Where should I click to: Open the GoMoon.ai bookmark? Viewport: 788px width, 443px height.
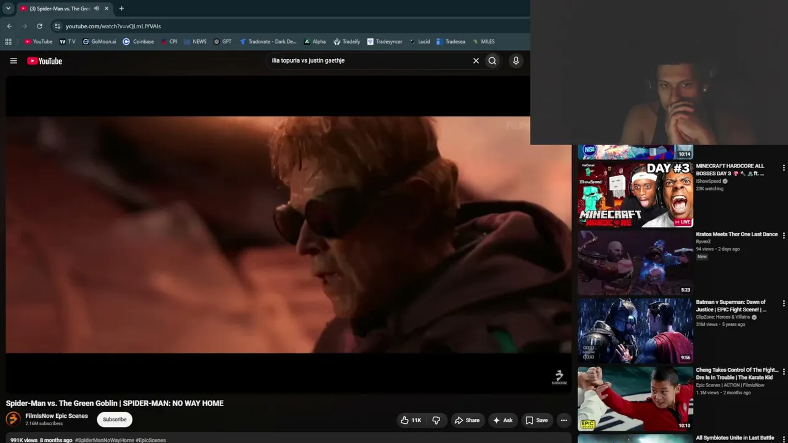click(x=99, y=42)
